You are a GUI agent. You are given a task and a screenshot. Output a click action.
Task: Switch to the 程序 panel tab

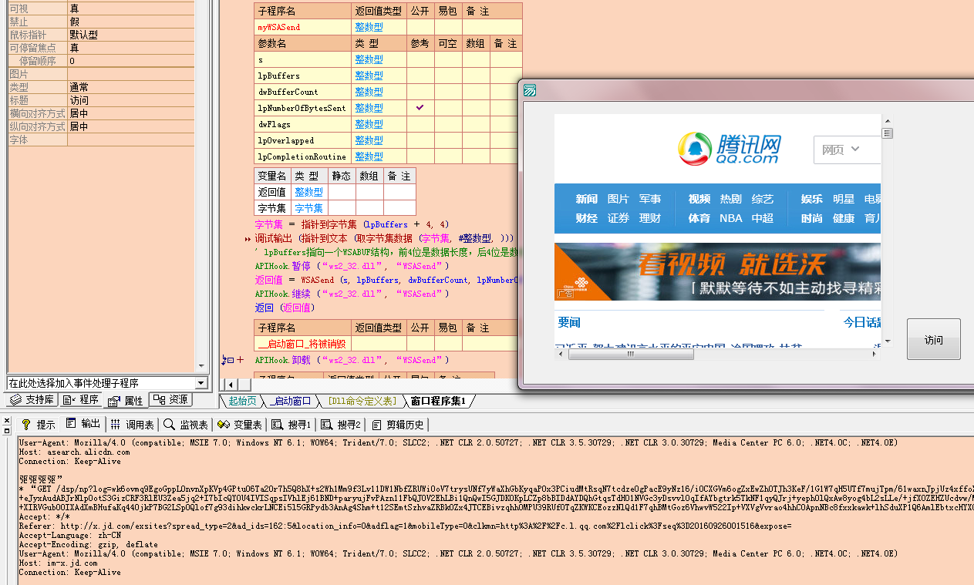click(82, 400)
